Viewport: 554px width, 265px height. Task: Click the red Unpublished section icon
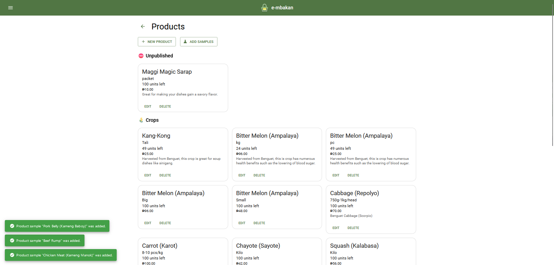coord(141,56)
